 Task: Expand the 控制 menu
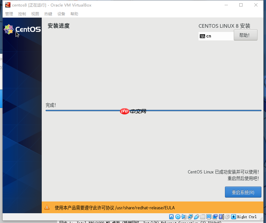point(22,14)
